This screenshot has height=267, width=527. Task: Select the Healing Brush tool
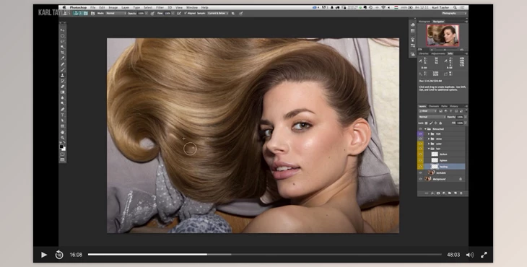click(63, 64)
